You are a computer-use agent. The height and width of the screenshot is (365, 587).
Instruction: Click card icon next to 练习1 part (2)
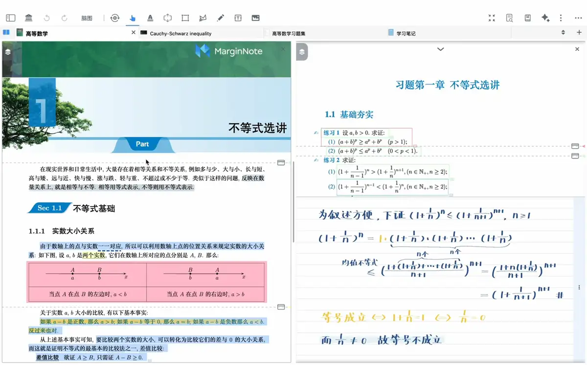tap(575, 146)
